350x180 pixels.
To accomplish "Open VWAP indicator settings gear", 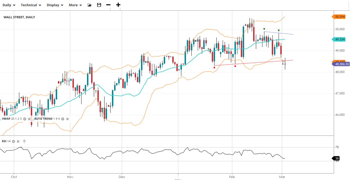I will pyautogui.click(x=25, y=119).
